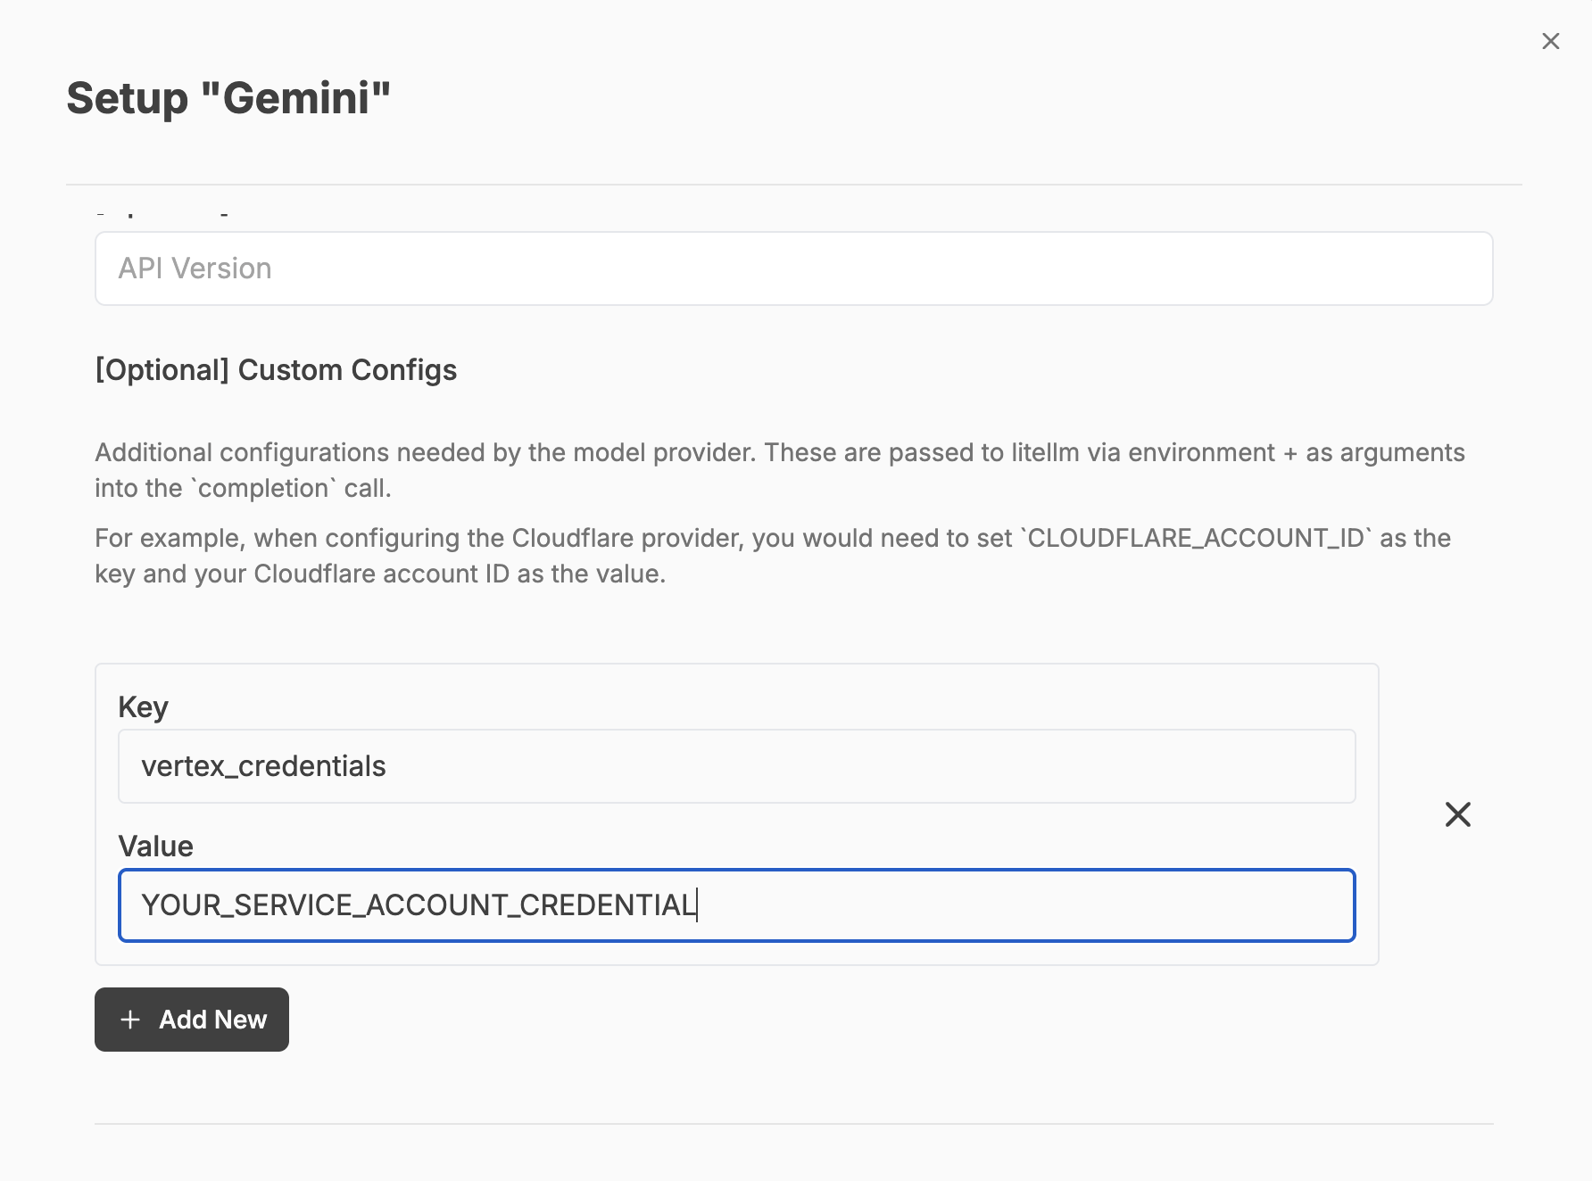Focus the API Version input field
Viewport: 1592px width, 1181px height.
(x=793, y=268)
